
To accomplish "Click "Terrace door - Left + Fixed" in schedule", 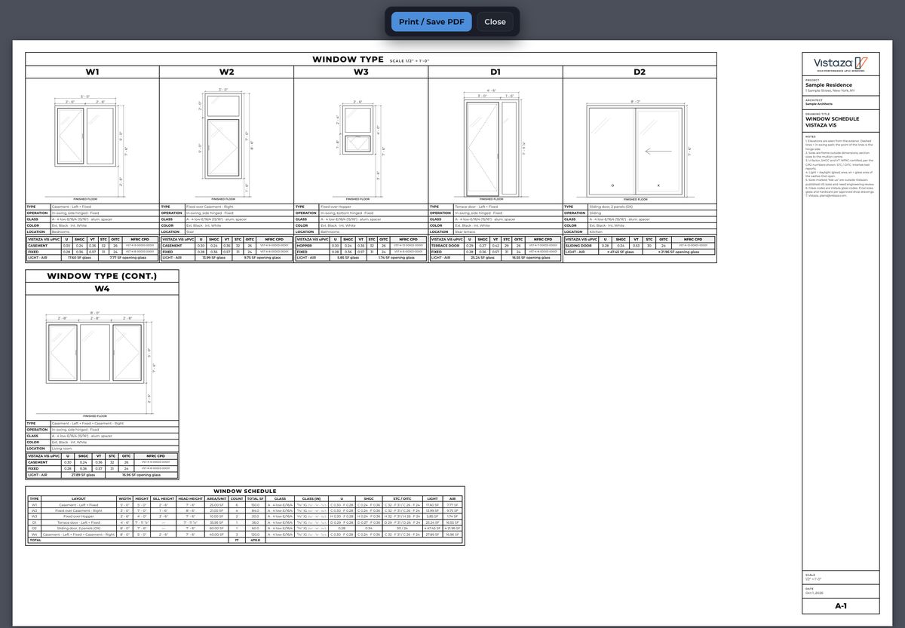I will pos(78,522).
